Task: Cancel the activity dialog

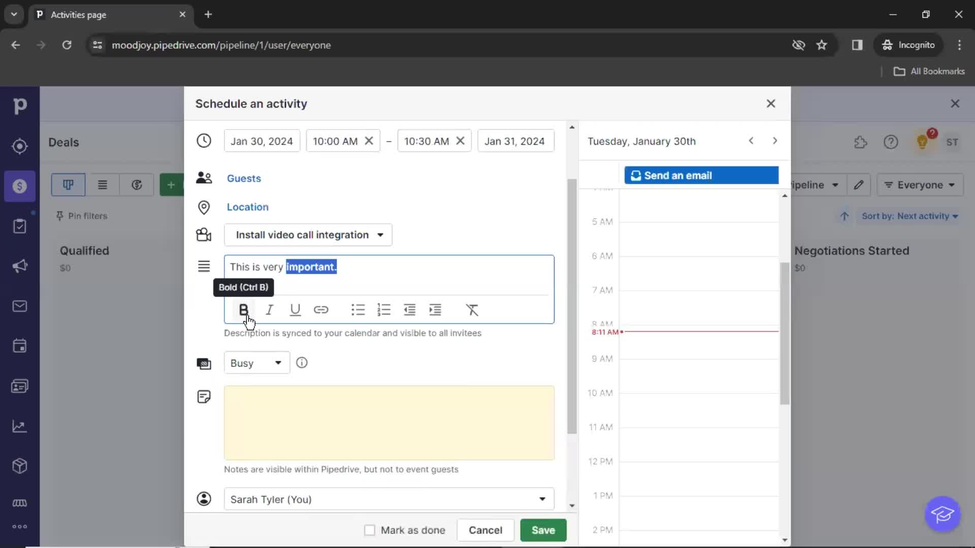Action: 485,530
